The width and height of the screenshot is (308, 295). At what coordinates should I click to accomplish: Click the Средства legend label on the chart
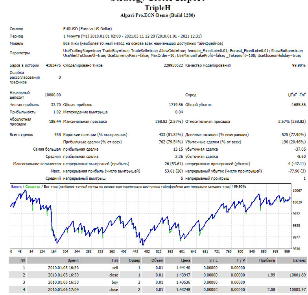[x=33, y=186]
